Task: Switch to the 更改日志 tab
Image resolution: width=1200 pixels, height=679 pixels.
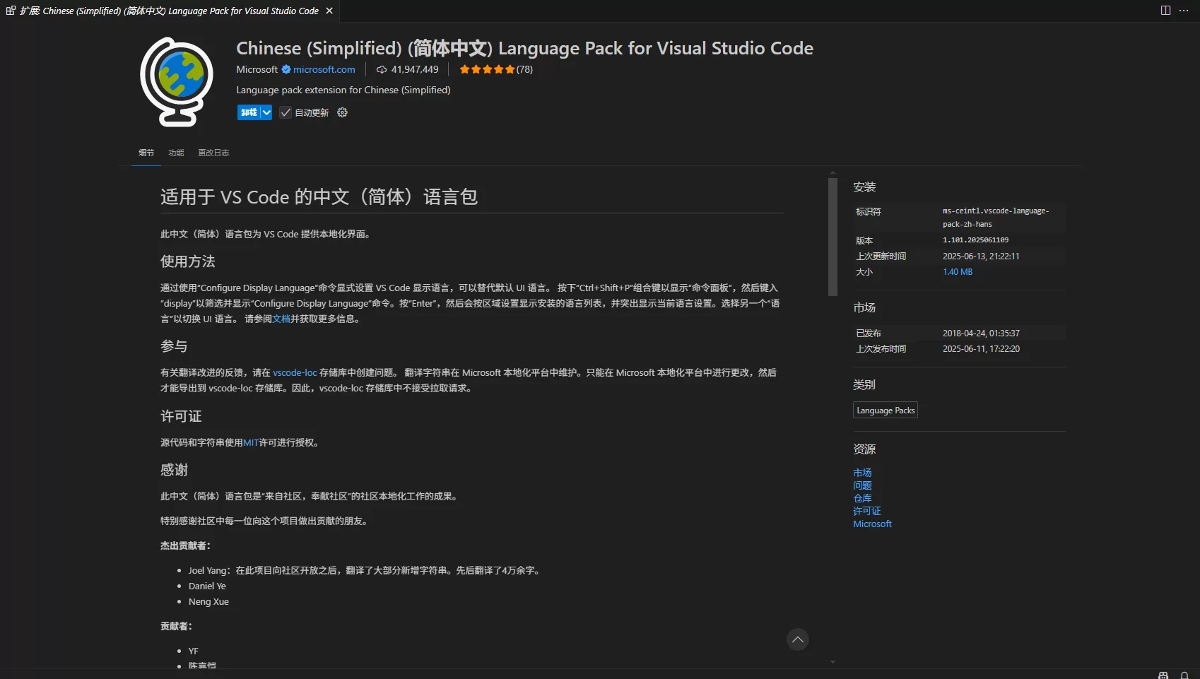Action: pyautogui.click(x=213, y=153)
